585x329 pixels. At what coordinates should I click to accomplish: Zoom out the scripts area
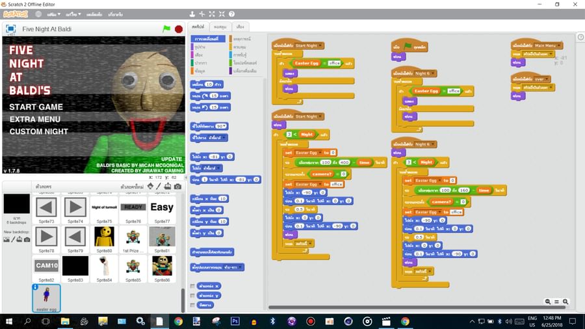(x=548, y=302)
